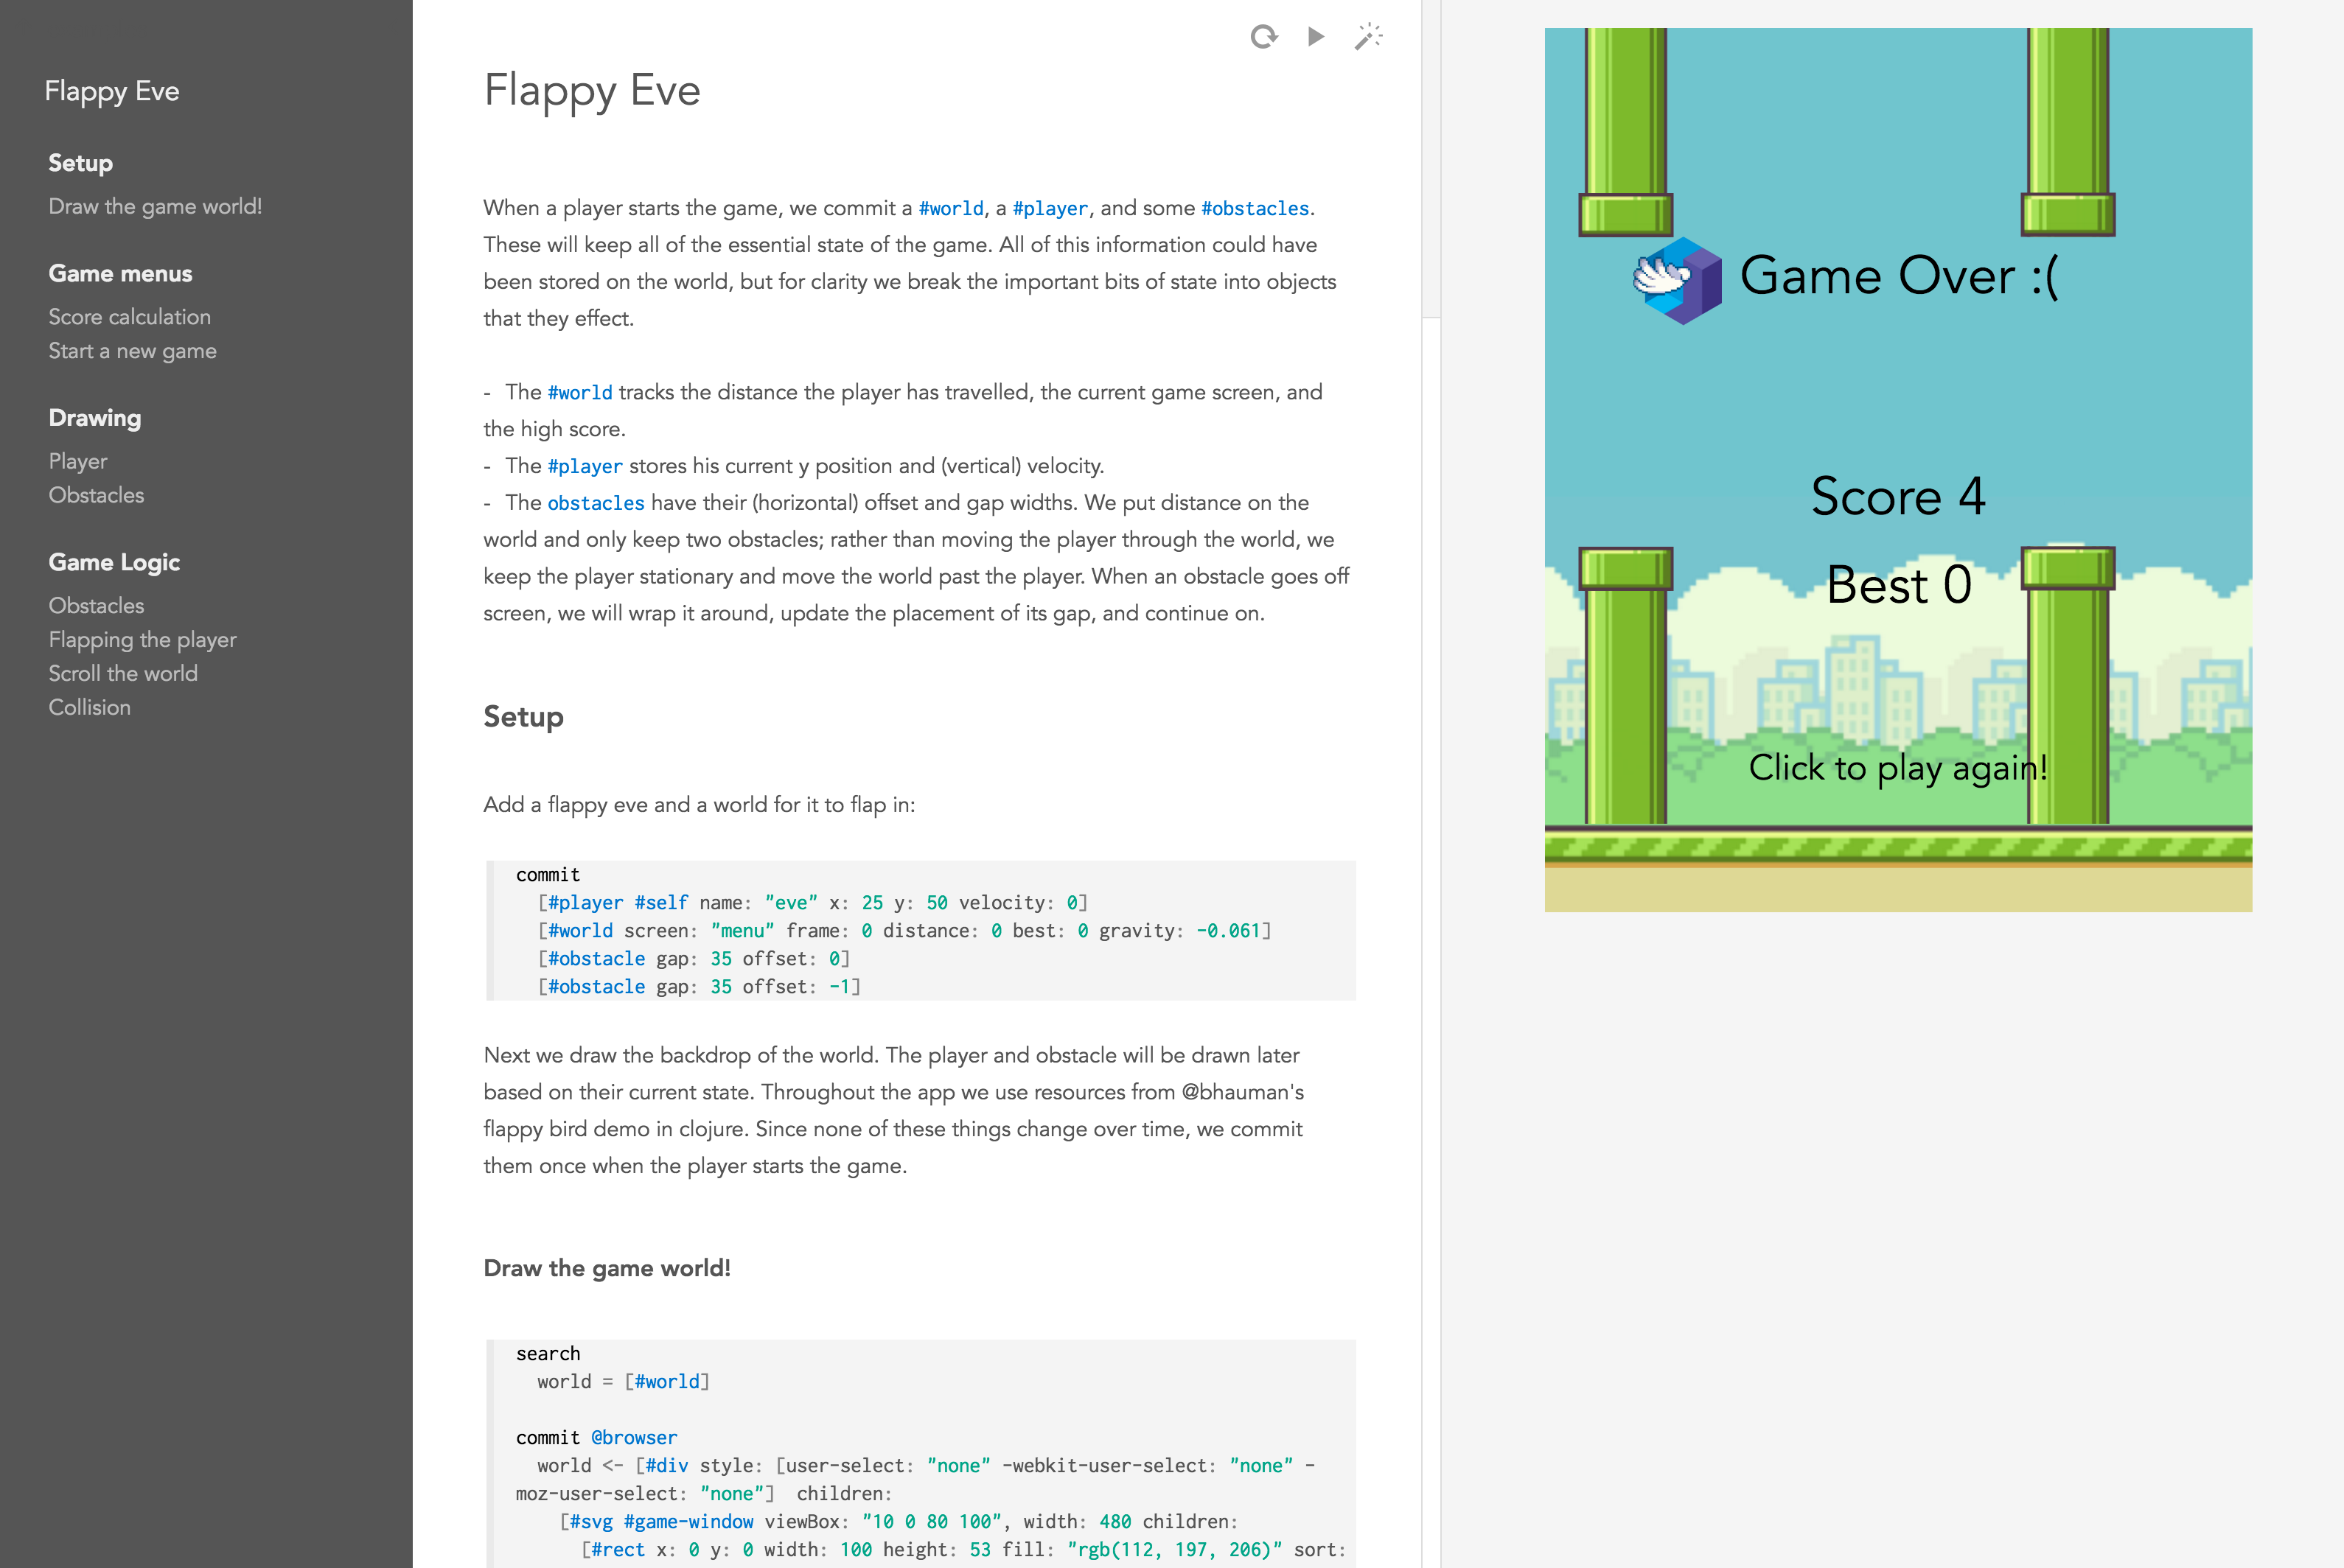Click 'Click to play again!' in the game
The height and width of the screenshot is (1568, 2344).
pyautogui.click(x=1897, y=768)
